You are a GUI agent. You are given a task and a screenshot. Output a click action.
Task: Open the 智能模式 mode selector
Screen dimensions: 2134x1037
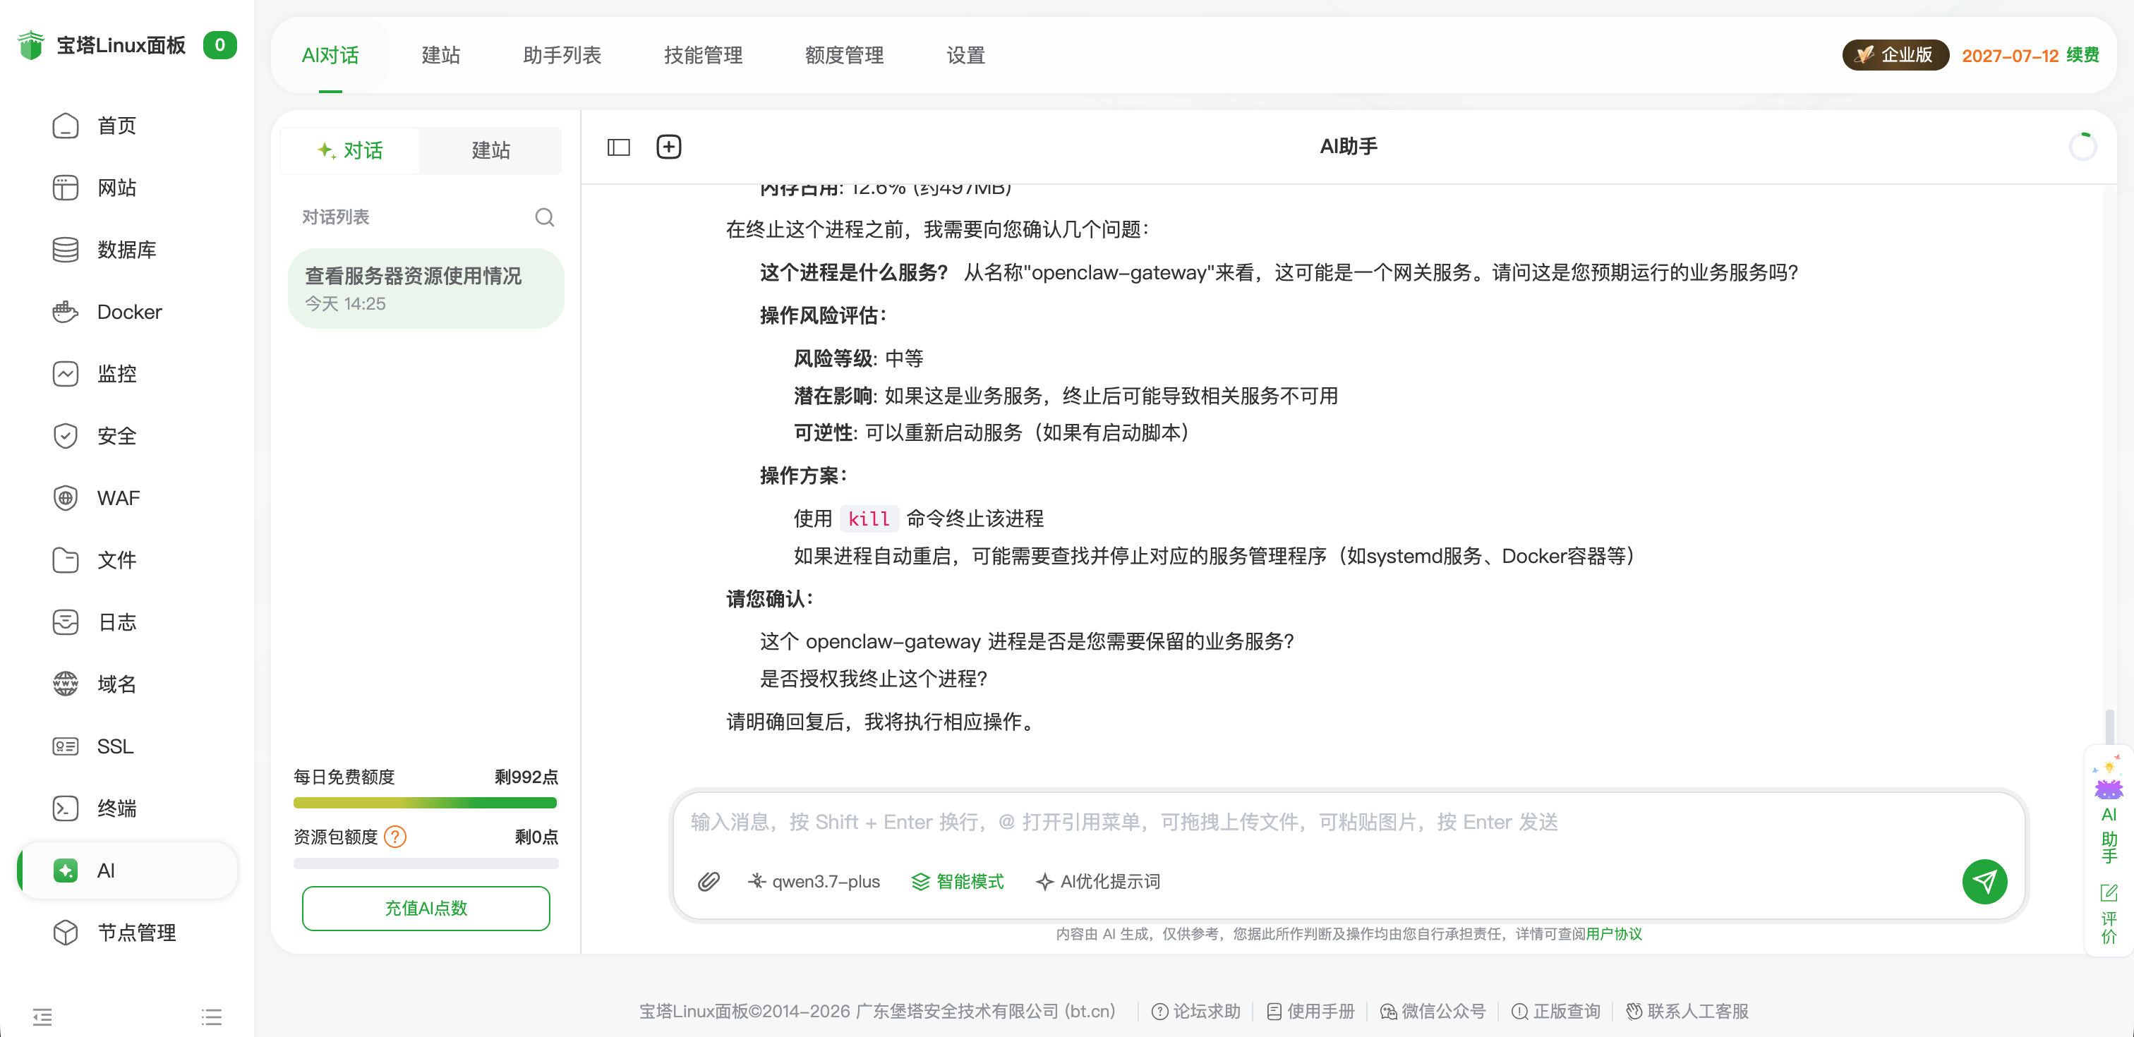coord(957,882)
